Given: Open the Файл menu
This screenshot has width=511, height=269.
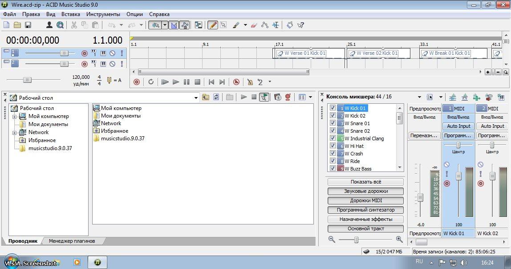Looking at the screenshot, I should 9,14.
